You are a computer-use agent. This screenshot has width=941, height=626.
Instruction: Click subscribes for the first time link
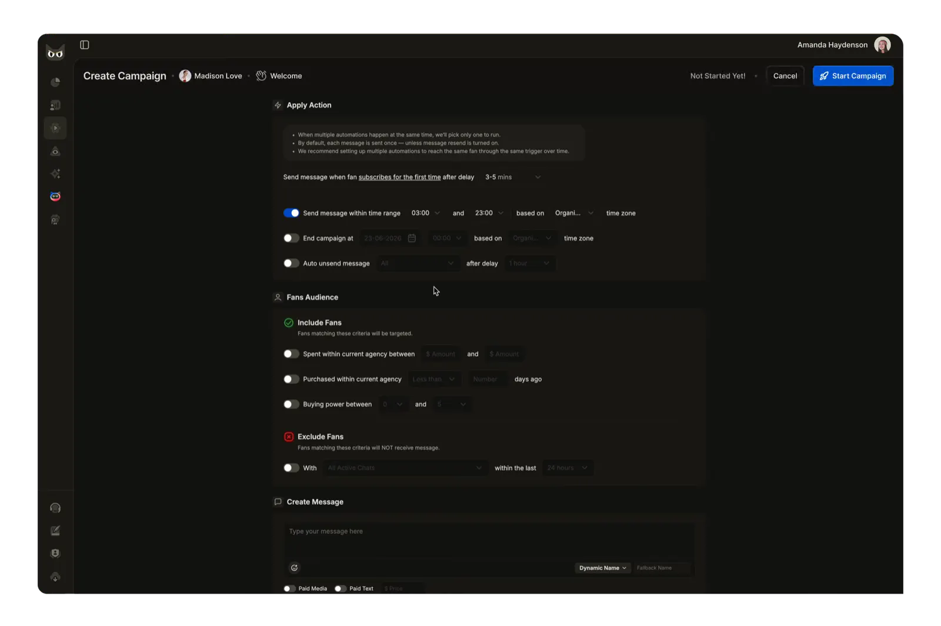tap(399, 177)
